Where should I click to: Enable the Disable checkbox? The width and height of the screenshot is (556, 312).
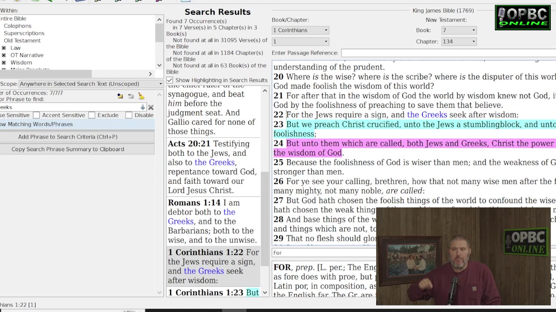(129, 115)
